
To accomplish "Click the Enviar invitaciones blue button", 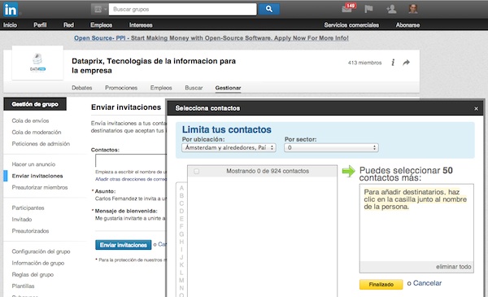I will coord(124,245).
